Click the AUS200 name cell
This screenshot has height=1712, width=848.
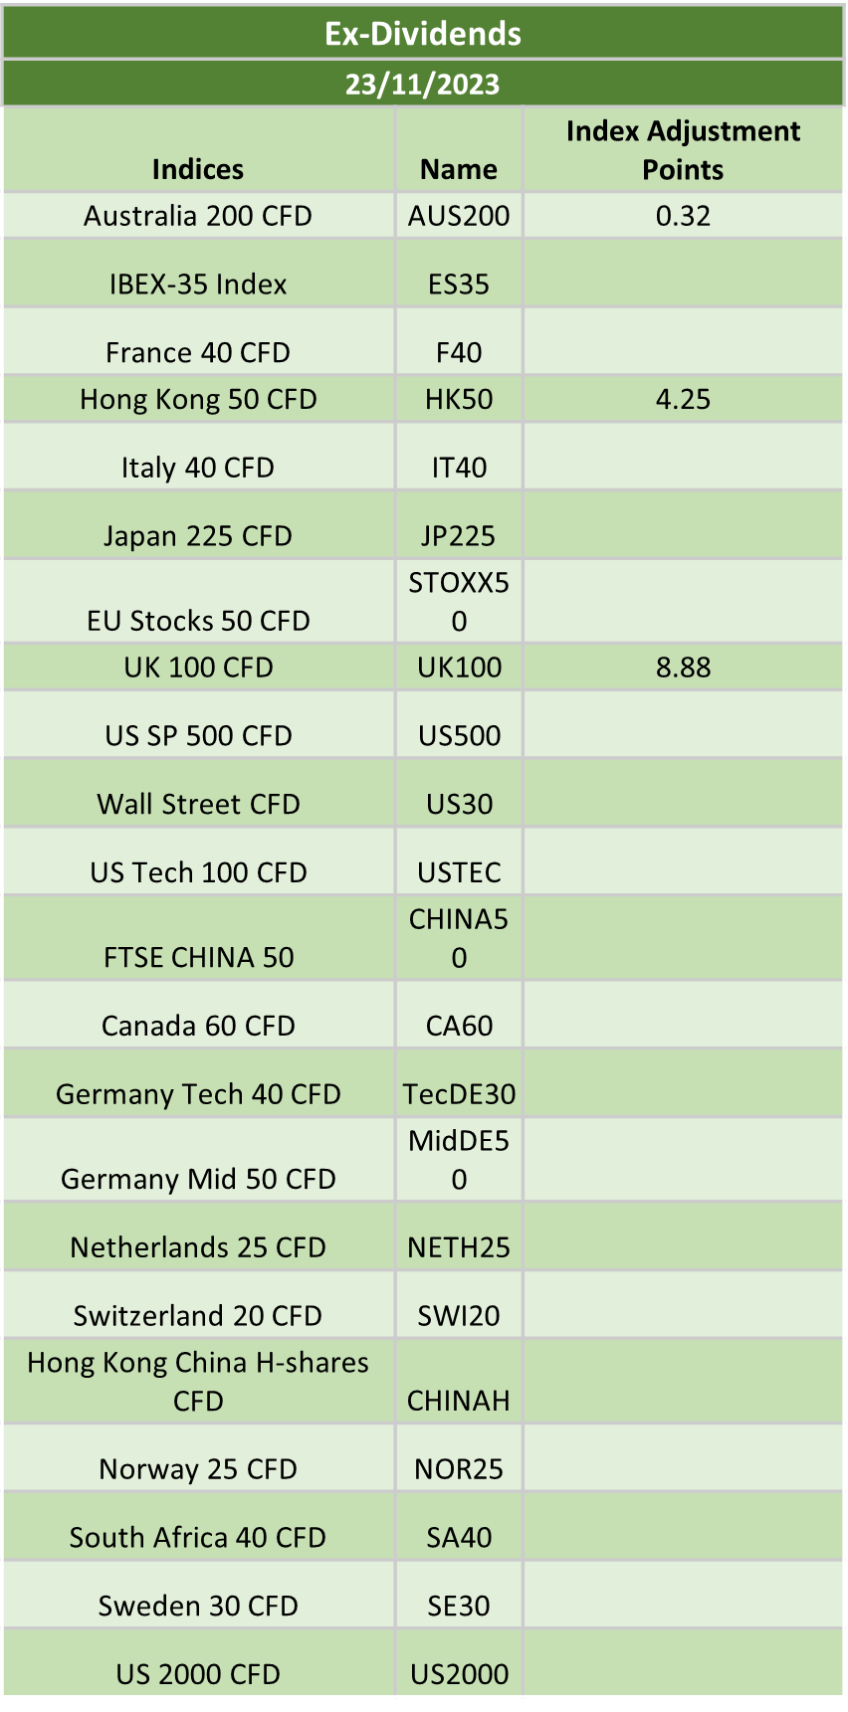click(x=459, y=216)
